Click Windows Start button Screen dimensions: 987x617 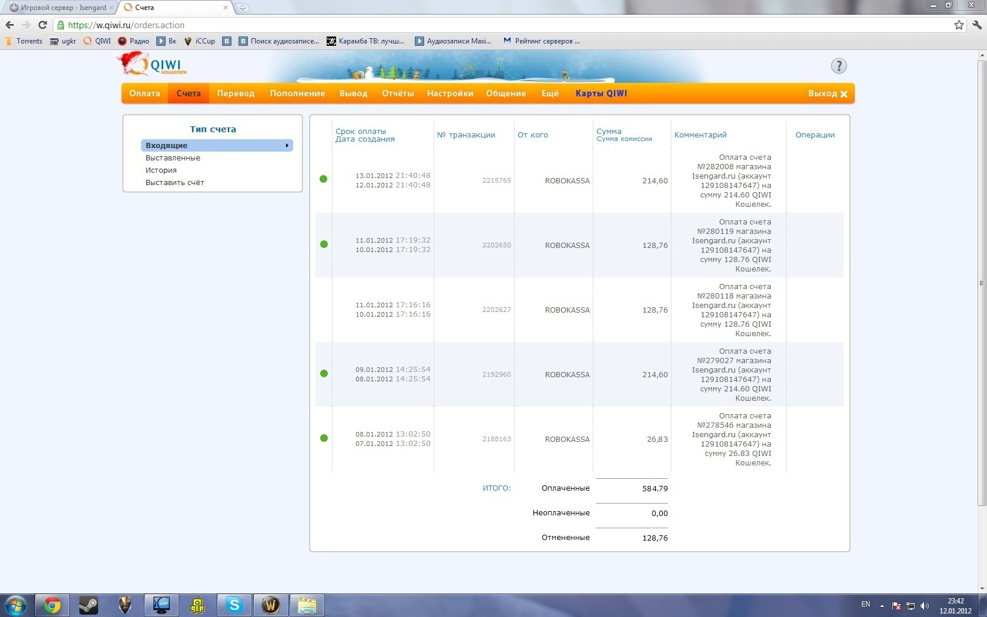[x=16, y=605]
